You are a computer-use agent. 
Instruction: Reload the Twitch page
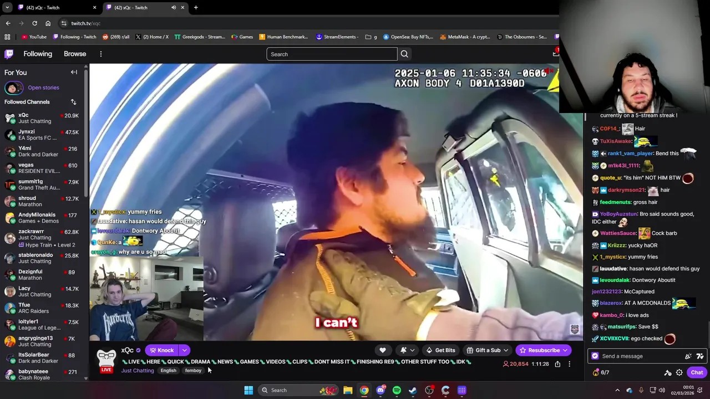34,23
